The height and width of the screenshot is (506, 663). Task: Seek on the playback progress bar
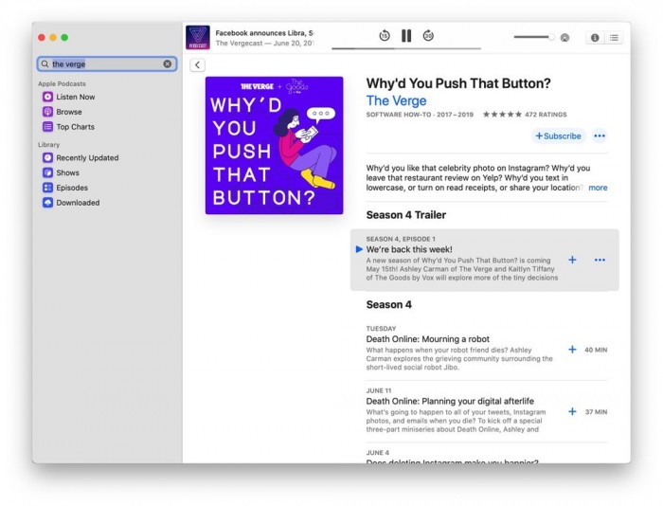(406, 48)
